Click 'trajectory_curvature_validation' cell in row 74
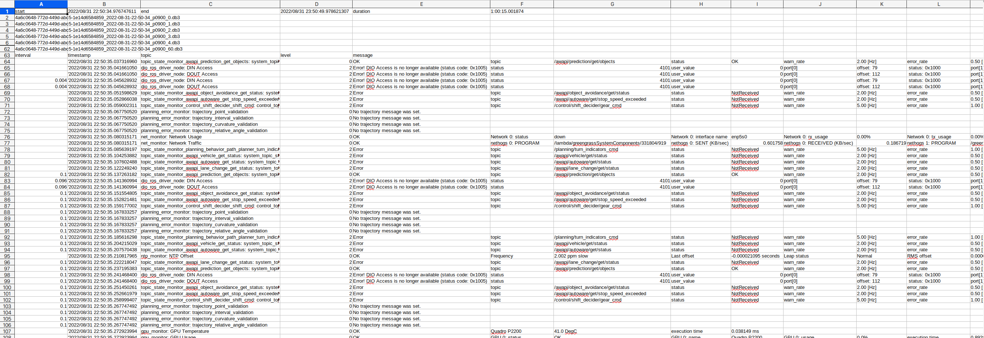The width and height of the screenshot is (984, 338). pyautogui.click(x=210, y=124)
